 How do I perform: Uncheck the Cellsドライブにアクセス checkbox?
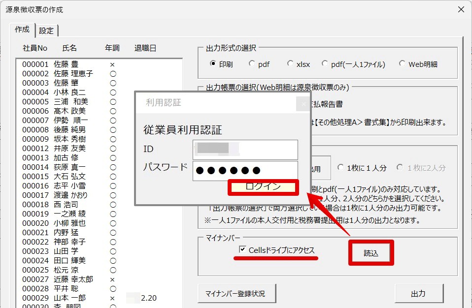pos(242,250)
